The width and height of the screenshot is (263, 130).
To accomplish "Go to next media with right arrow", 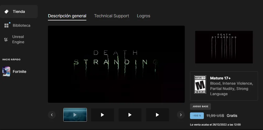I will point(181,115).
